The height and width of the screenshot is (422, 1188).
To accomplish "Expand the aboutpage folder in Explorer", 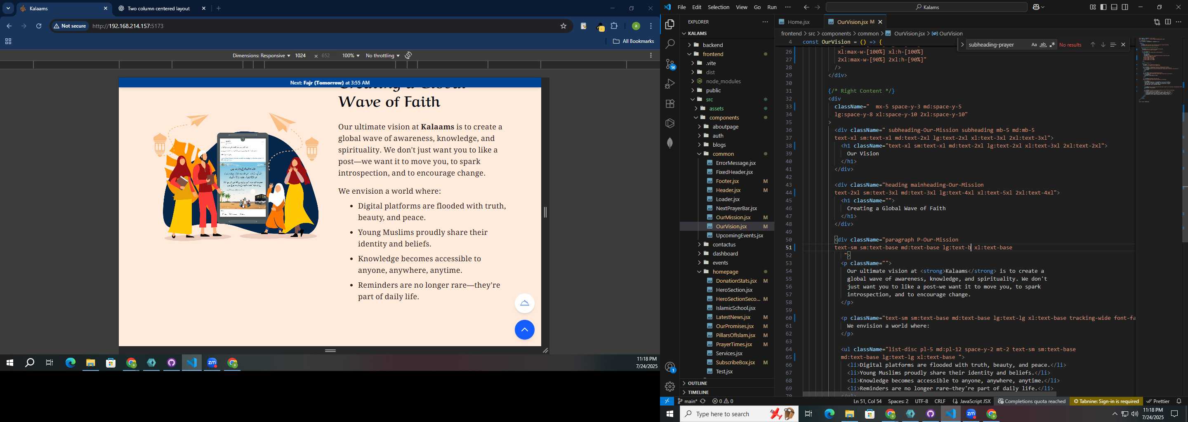I will point(726,127).
